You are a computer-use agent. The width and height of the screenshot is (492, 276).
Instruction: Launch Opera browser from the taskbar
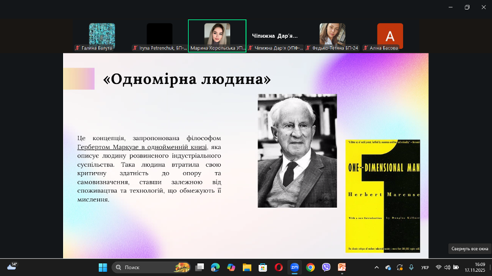(x=279, y=267)
